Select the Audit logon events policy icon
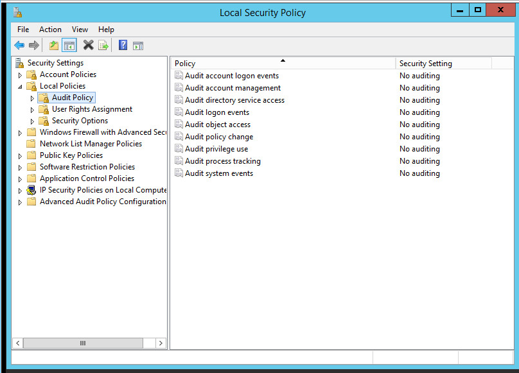The width and height of the screenshot is (519, 373). 179,112
